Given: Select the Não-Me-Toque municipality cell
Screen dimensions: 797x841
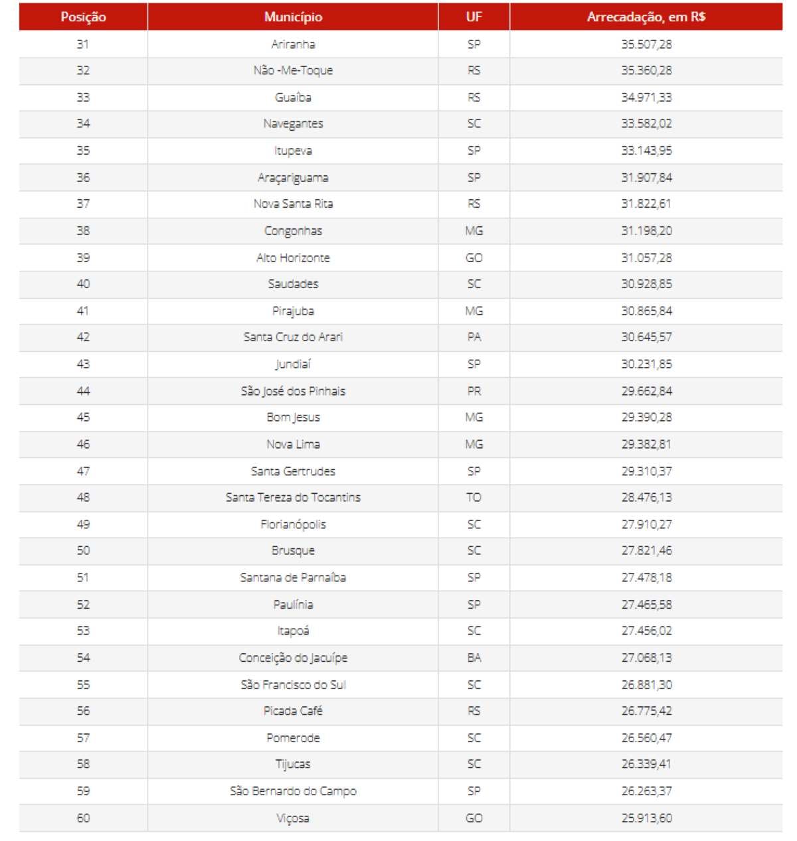Looking at the screenshot, I should click(293, 70).
